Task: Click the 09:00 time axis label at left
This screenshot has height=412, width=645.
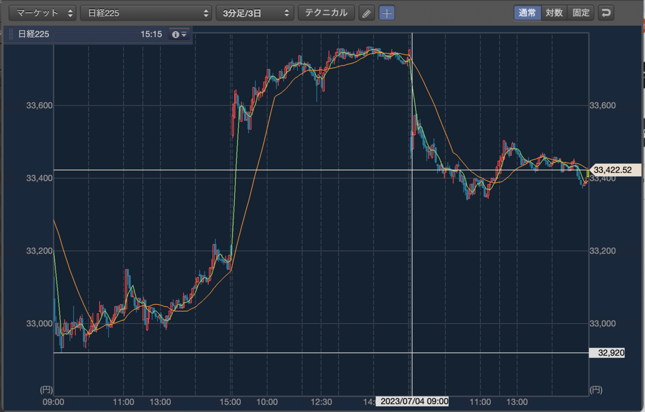Action: click(x=53, y=402)
